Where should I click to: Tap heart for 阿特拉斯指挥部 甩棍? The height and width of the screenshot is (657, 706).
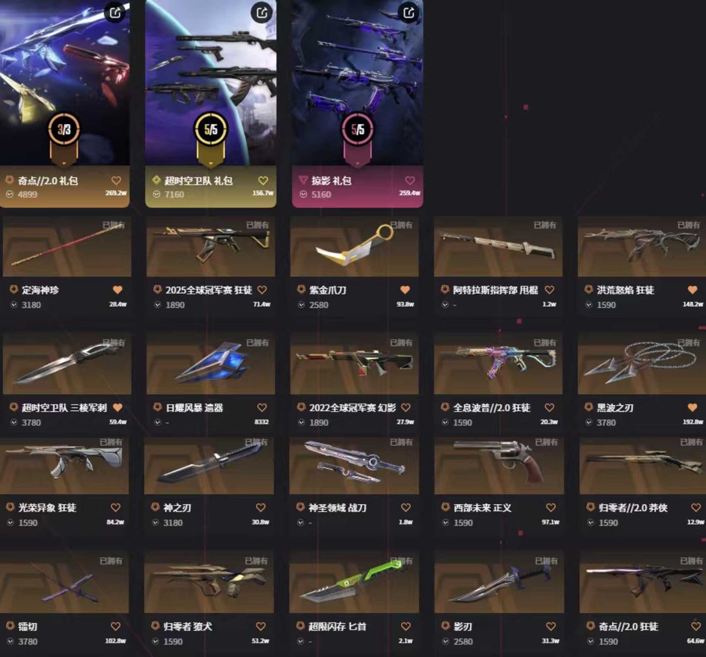pos(549,290)
